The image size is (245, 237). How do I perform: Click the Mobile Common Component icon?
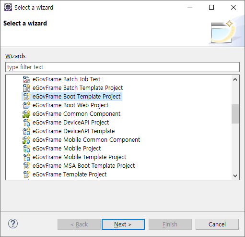[26, 140]
